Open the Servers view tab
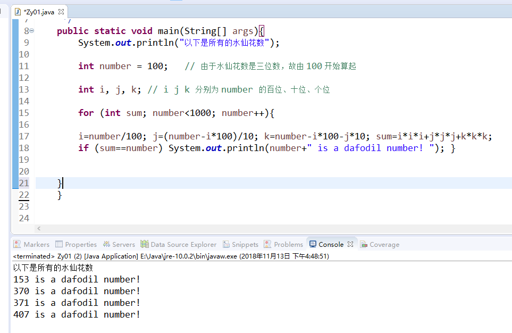 point(119,245)
